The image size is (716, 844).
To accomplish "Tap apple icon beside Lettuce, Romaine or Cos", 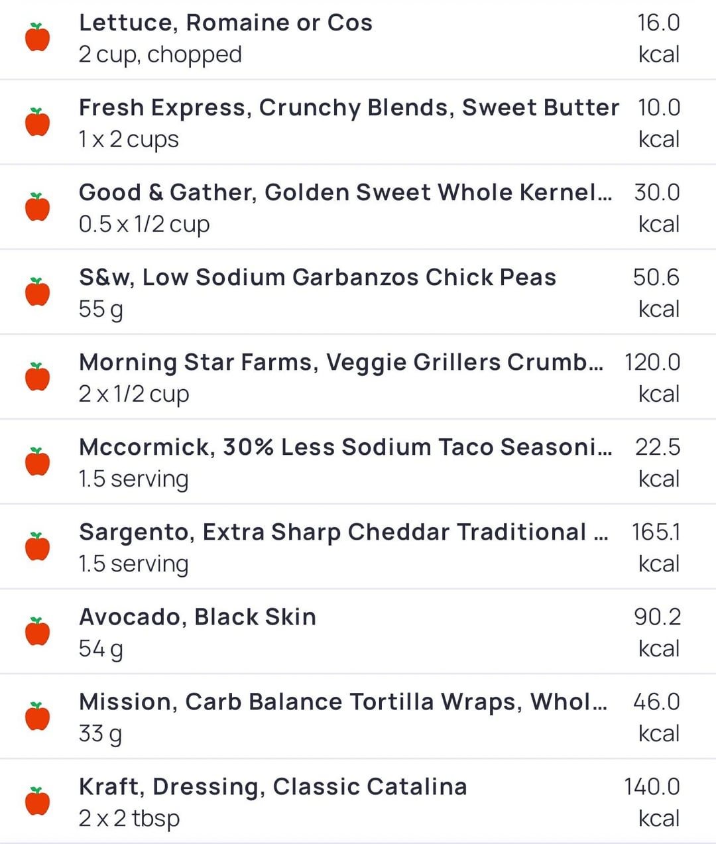I will (38, 37).
